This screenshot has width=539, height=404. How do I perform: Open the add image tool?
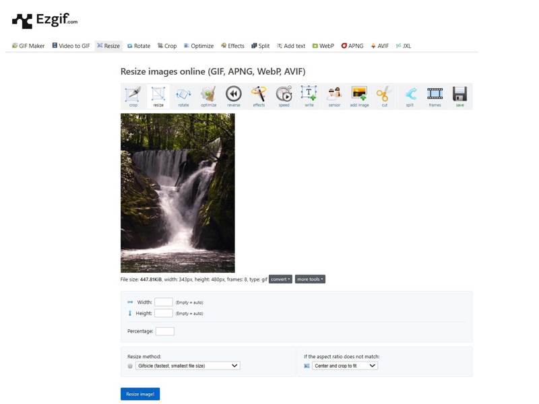pos(359,96)
